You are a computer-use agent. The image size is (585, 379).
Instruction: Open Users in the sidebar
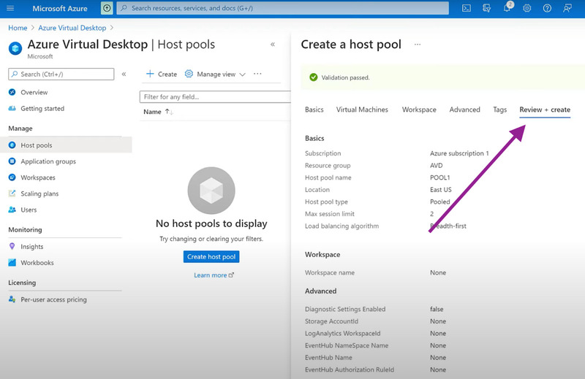29,210
